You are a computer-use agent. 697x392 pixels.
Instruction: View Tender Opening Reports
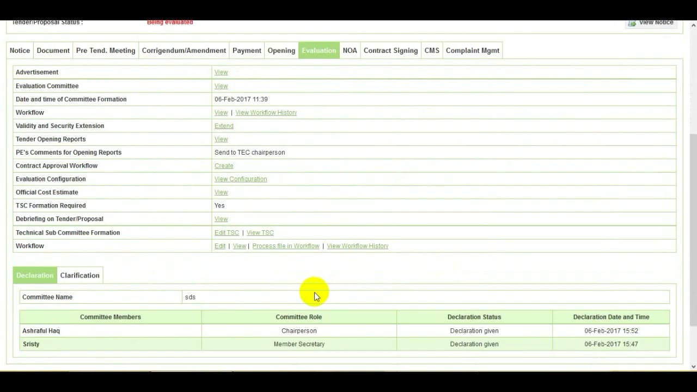tap(221, 139)
